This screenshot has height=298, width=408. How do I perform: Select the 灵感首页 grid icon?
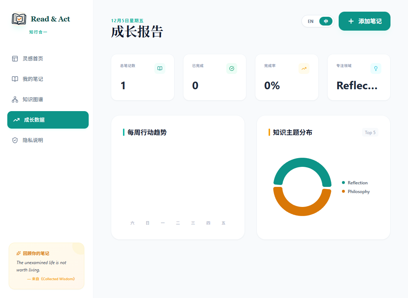(x=15, y=58)
